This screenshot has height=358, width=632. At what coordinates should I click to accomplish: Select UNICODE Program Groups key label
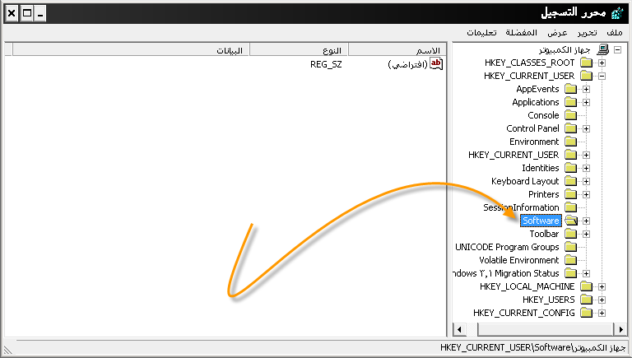(x=507, y=247)
